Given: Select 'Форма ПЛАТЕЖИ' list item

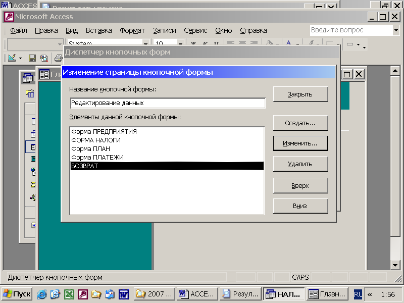Looking at the screenshot, I should pyautogui.click(x=167, y=157).
